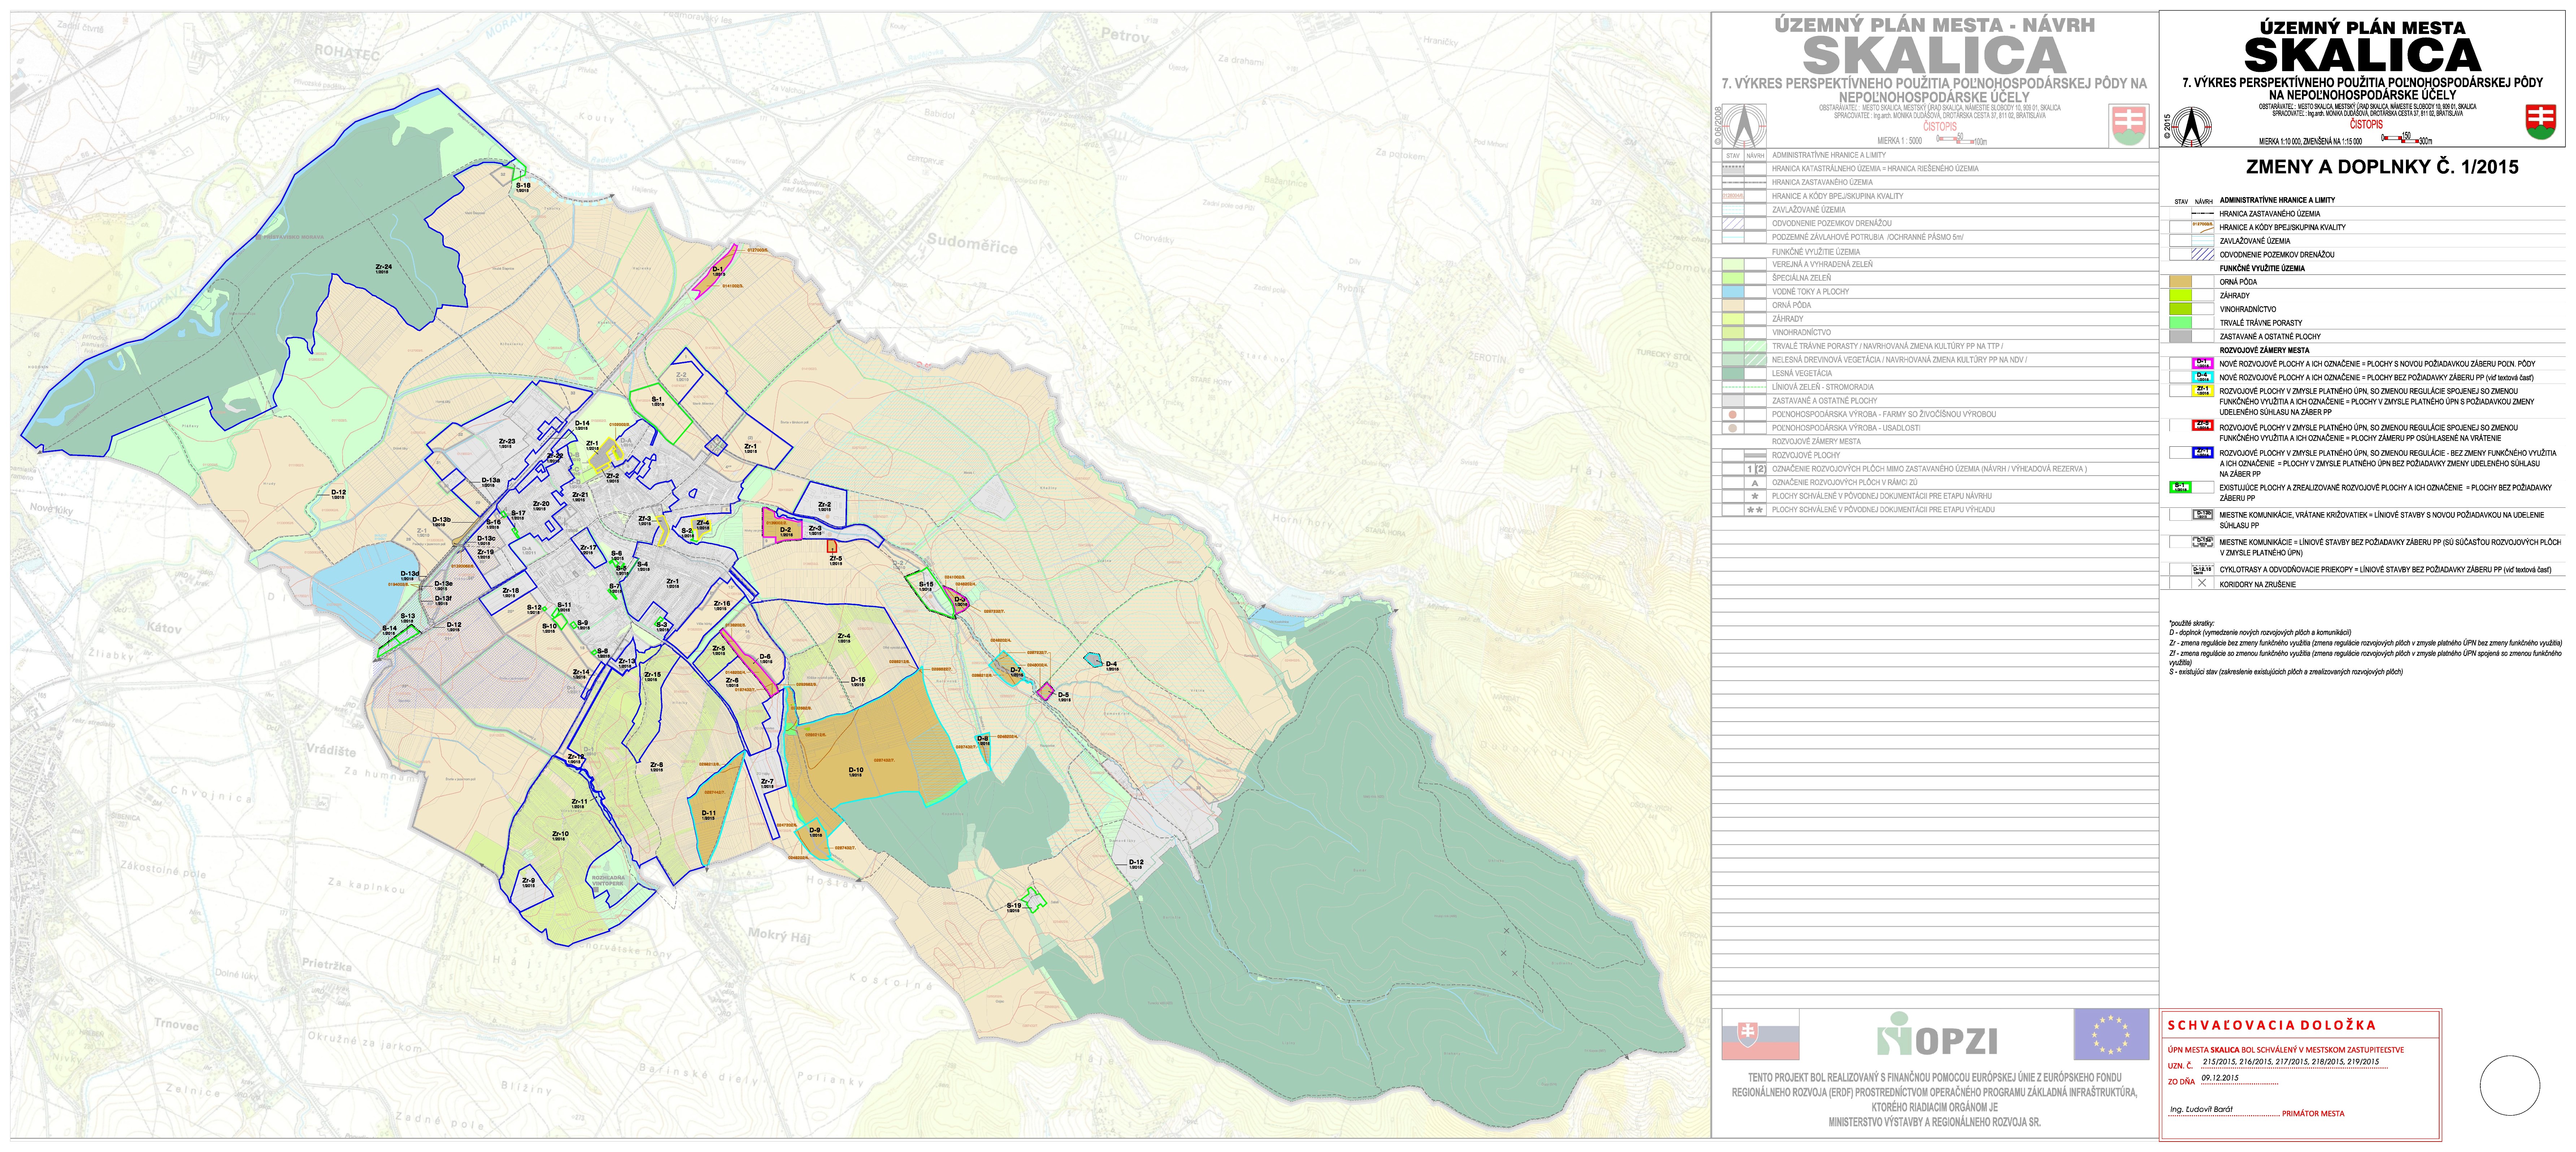Click the 'Prietržka' place name on the map
This screenshot has width=2576, height=1152.
coord(327,965)
